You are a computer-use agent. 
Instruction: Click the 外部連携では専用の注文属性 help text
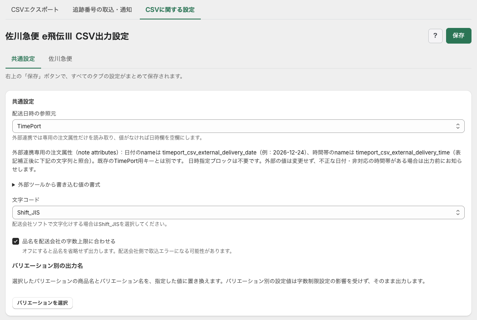[108, 138]
